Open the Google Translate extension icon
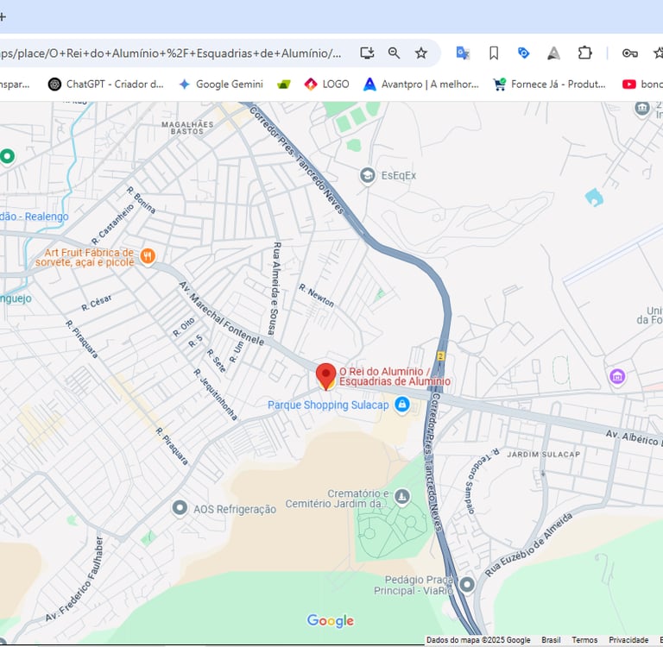 pos(463,53)
